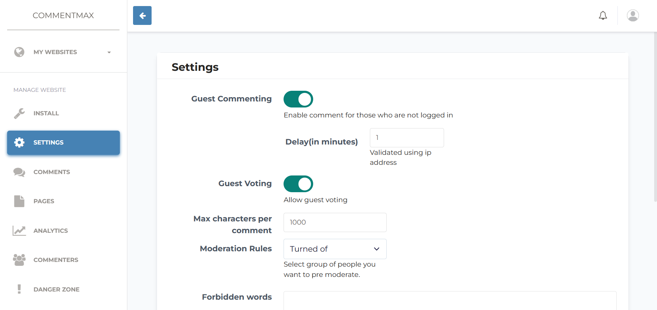This screenshot has height=310, width=657.
Task: Focus the Delay in minutes field
Action: (x=407, y=138)
